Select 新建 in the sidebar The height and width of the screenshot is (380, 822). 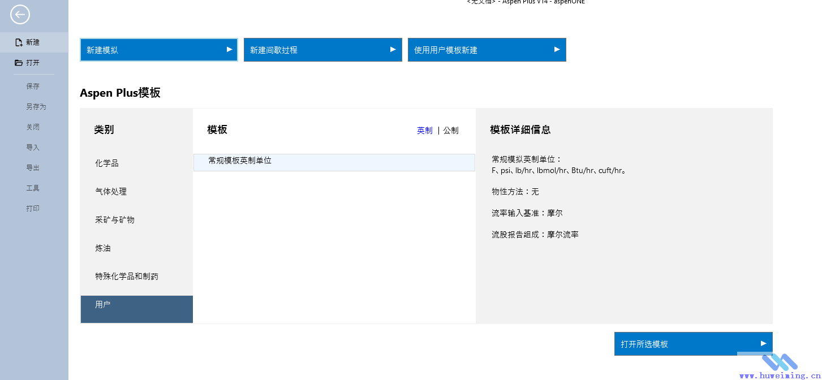coord(34,42)
